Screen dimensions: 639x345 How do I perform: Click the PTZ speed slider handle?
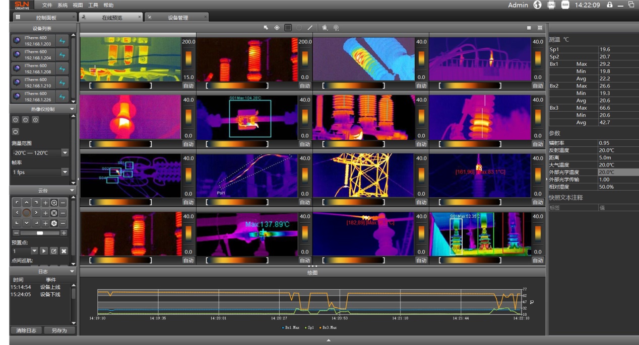click(x=40, y=233)
